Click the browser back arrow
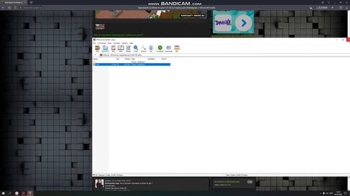This screenshot has height=196, width=350. point(3,8)
